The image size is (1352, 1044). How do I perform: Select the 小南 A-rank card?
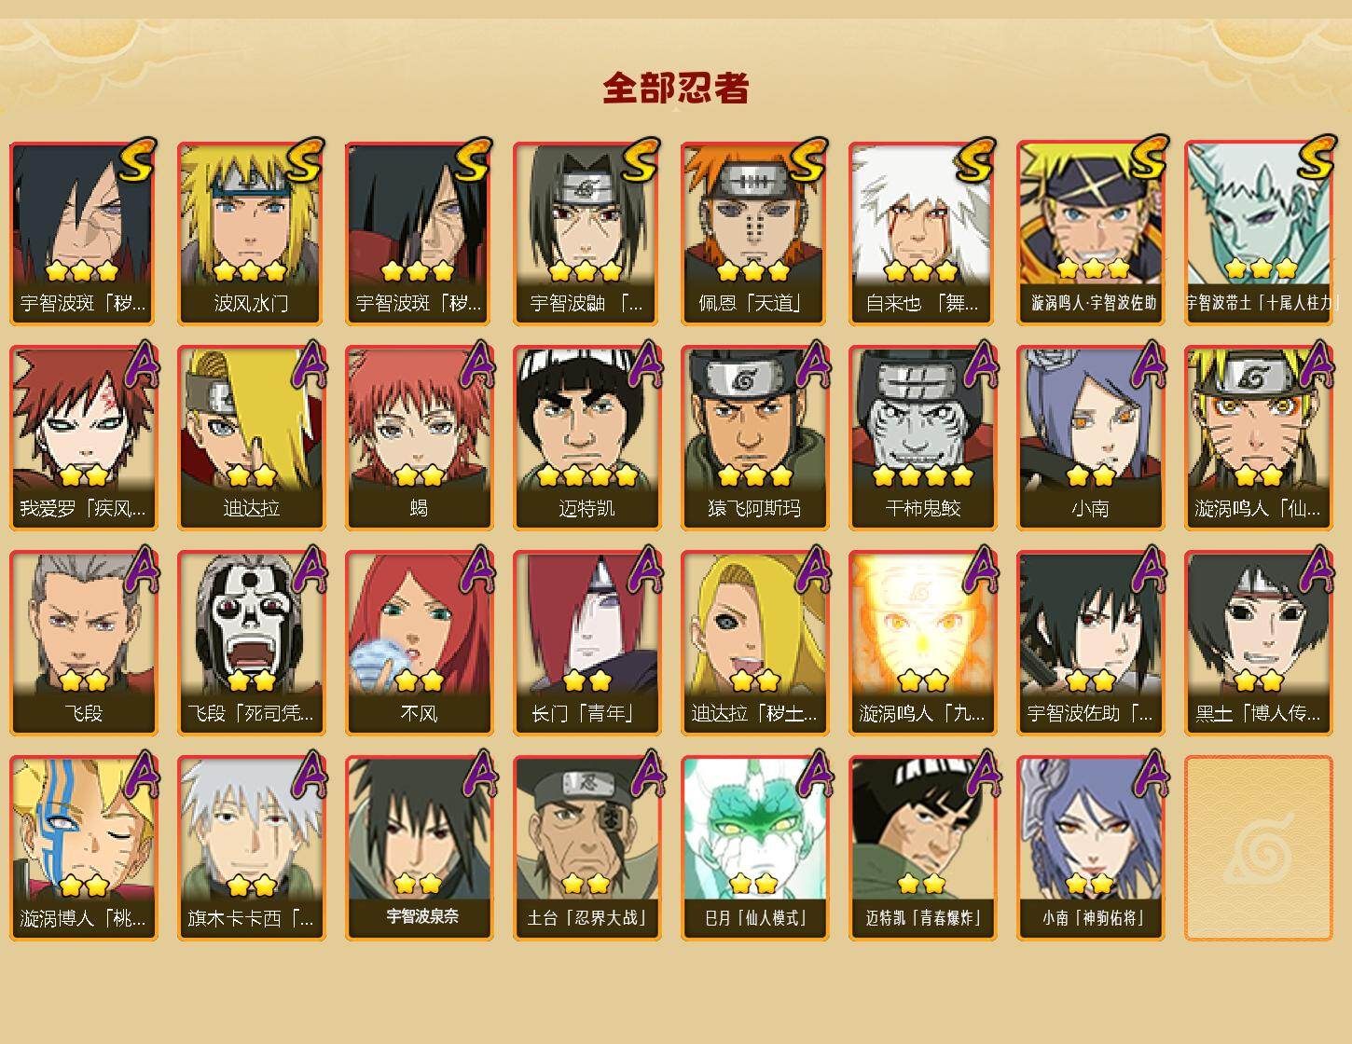1090,438
